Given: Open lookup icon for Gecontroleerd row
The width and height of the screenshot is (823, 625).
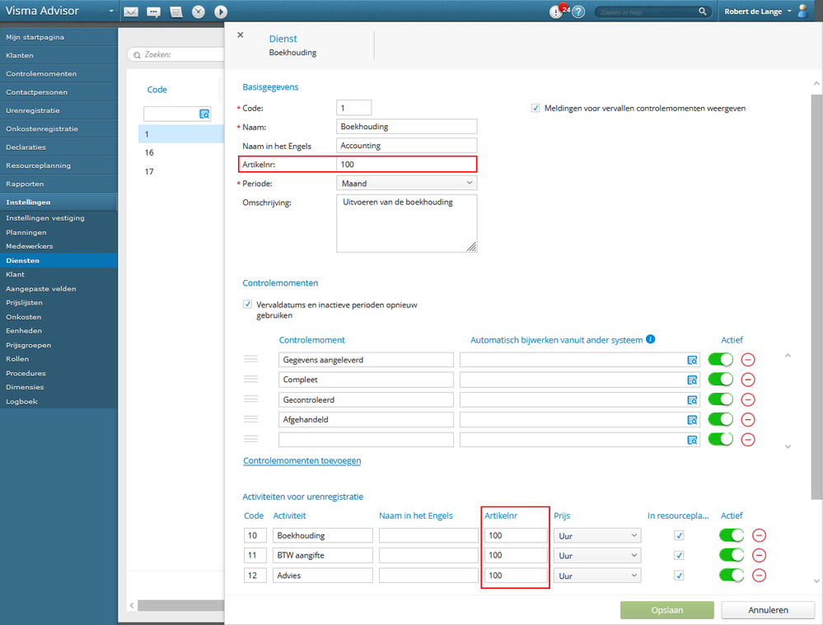Looking at the screenshot, I should (692, 400).
